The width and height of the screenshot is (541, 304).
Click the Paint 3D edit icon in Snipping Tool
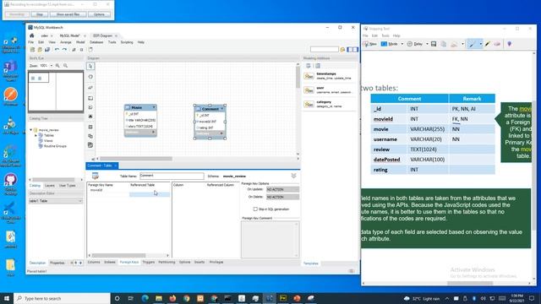tap(509, 44)
